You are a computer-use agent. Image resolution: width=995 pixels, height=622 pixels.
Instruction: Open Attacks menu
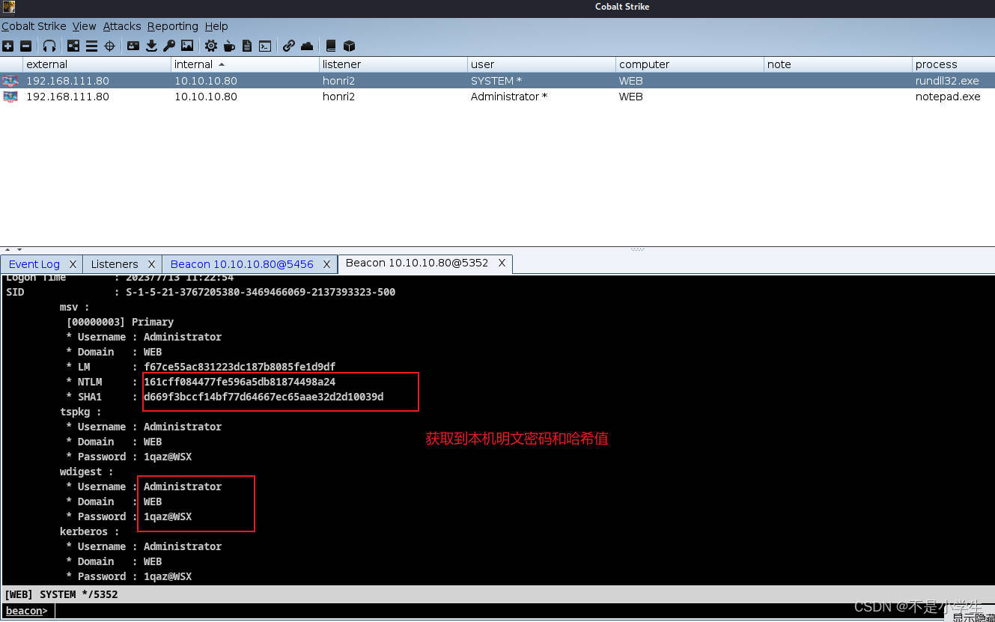click(x=122, y=26)
